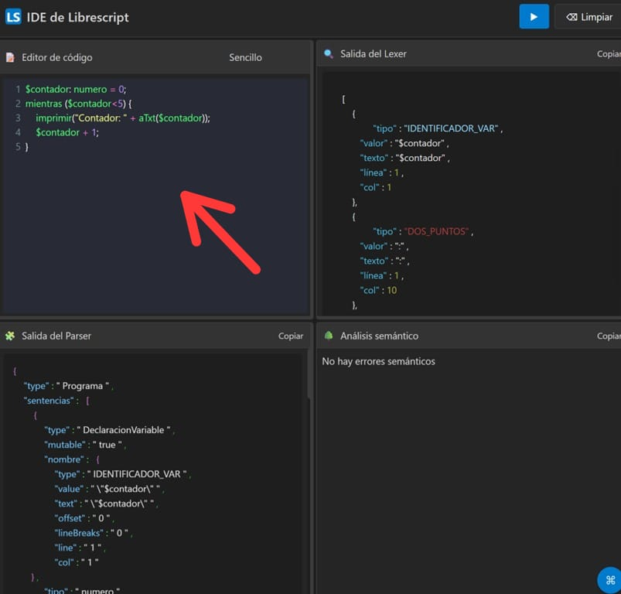
Task: Click the "$contador + 1;" code line
Action: (67, 132)
